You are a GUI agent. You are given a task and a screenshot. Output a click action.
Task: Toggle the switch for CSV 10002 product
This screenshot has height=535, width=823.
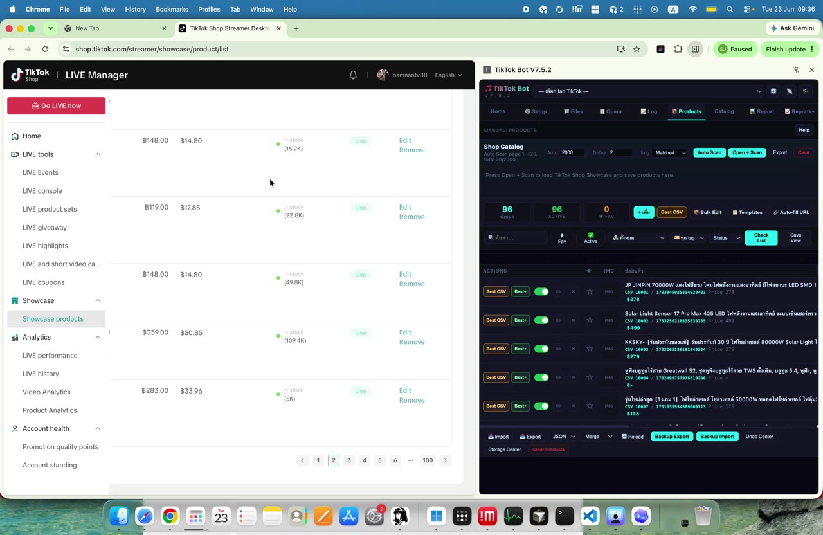541,320
